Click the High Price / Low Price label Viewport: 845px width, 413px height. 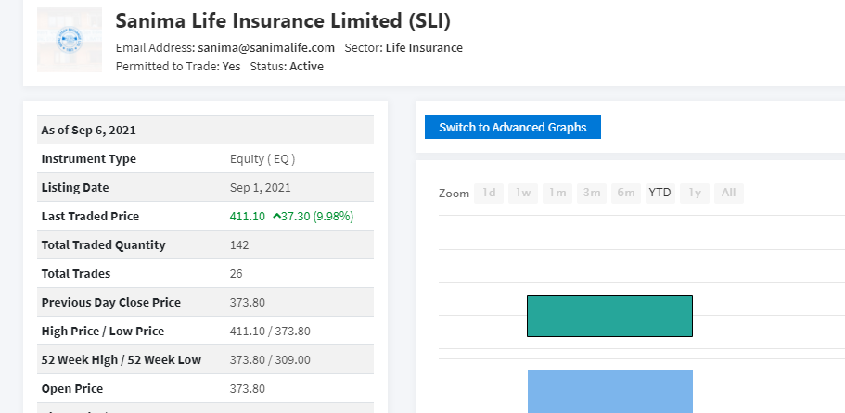click(103, 331)
